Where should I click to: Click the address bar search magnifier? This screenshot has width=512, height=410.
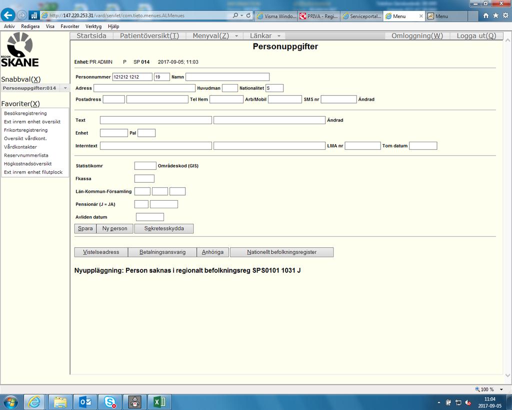coord(235,16)
